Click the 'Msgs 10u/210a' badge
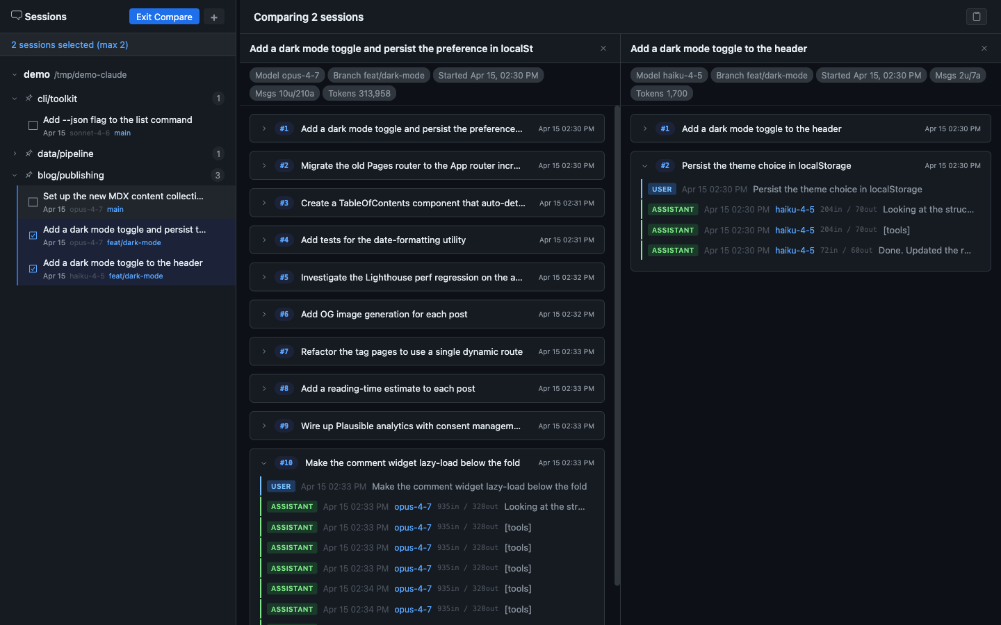 (x=284, y=93)
